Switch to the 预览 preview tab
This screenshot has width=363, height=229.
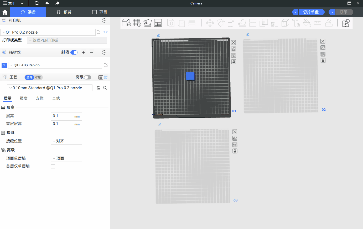64,12
